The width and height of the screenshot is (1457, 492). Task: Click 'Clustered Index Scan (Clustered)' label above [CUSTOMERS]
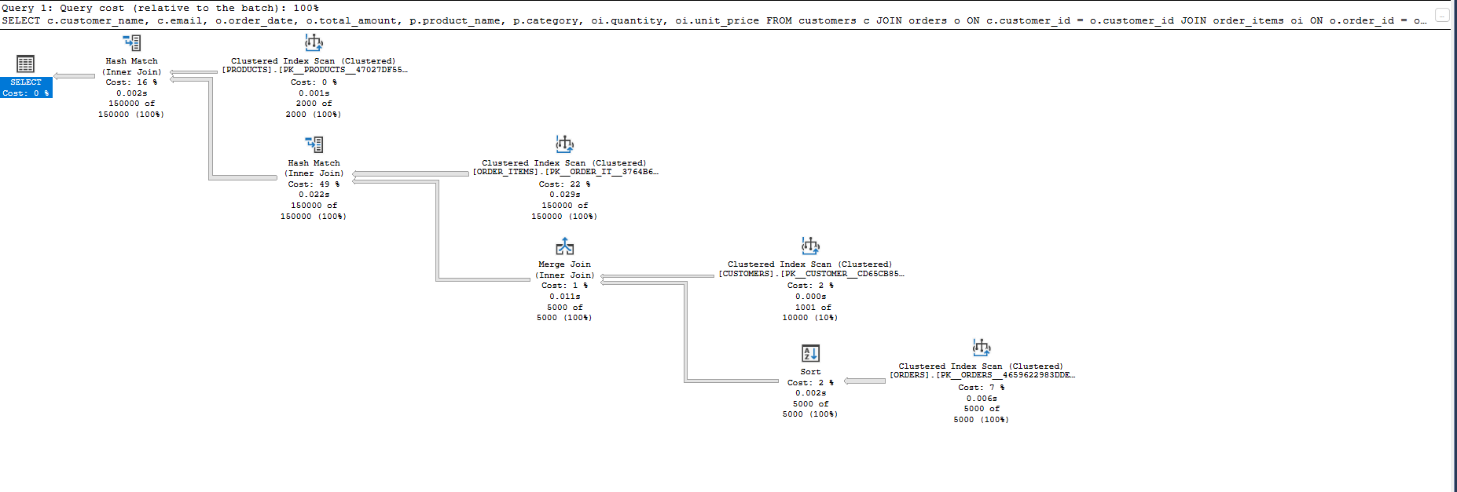(810, 264)
